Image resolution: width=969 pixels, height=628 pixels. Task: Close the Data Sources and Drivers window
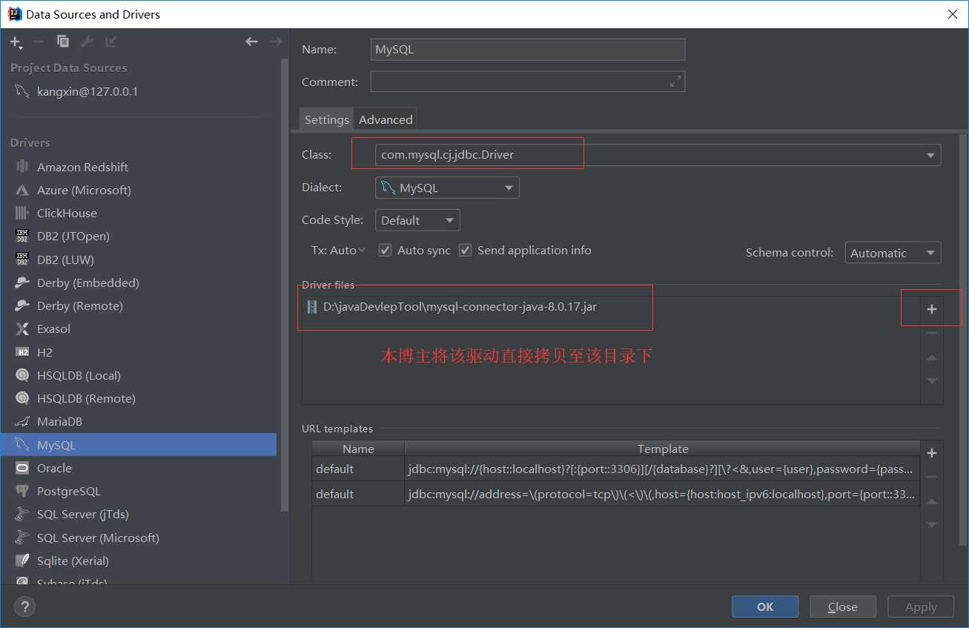(x=952, y=14)
